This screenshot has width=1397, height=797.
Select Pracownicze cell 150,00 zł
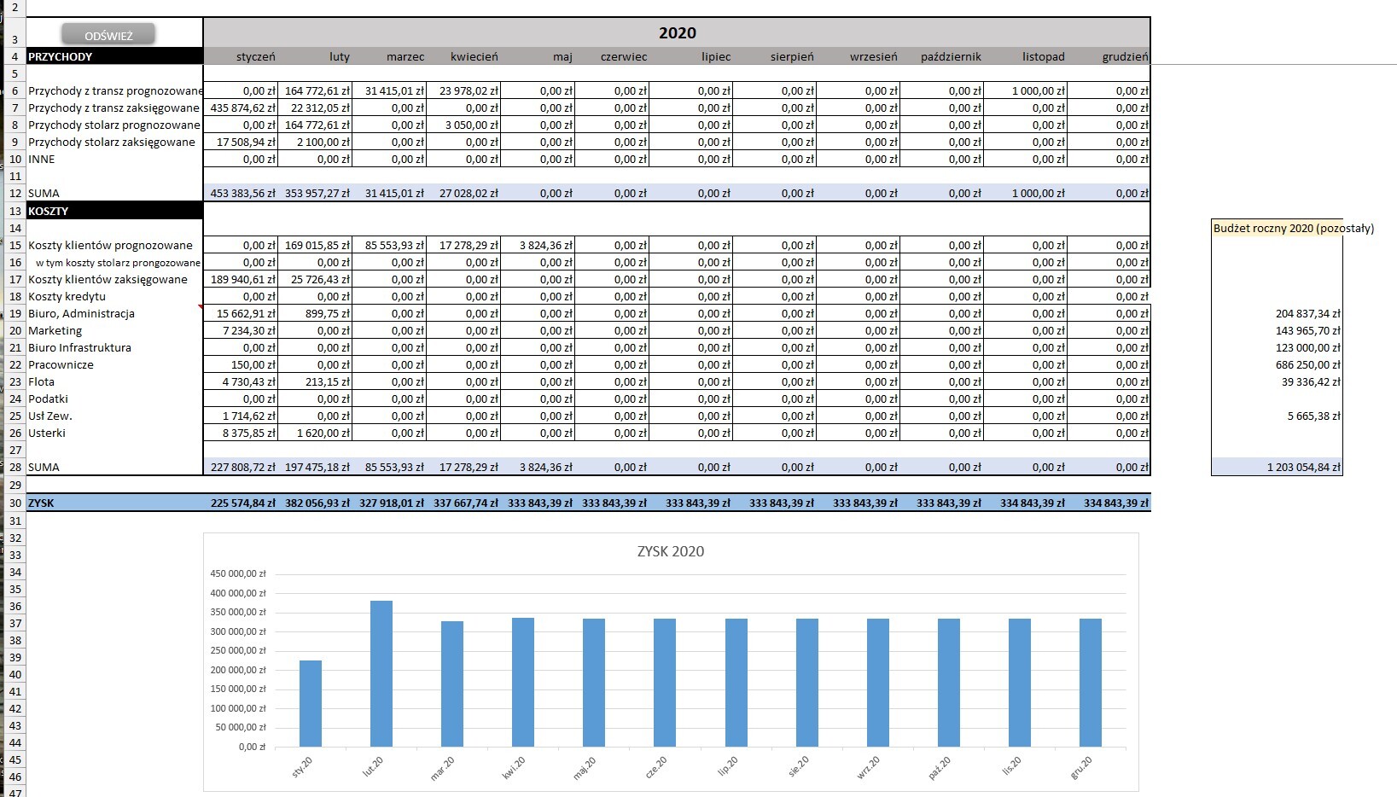(x=241, y=364)
